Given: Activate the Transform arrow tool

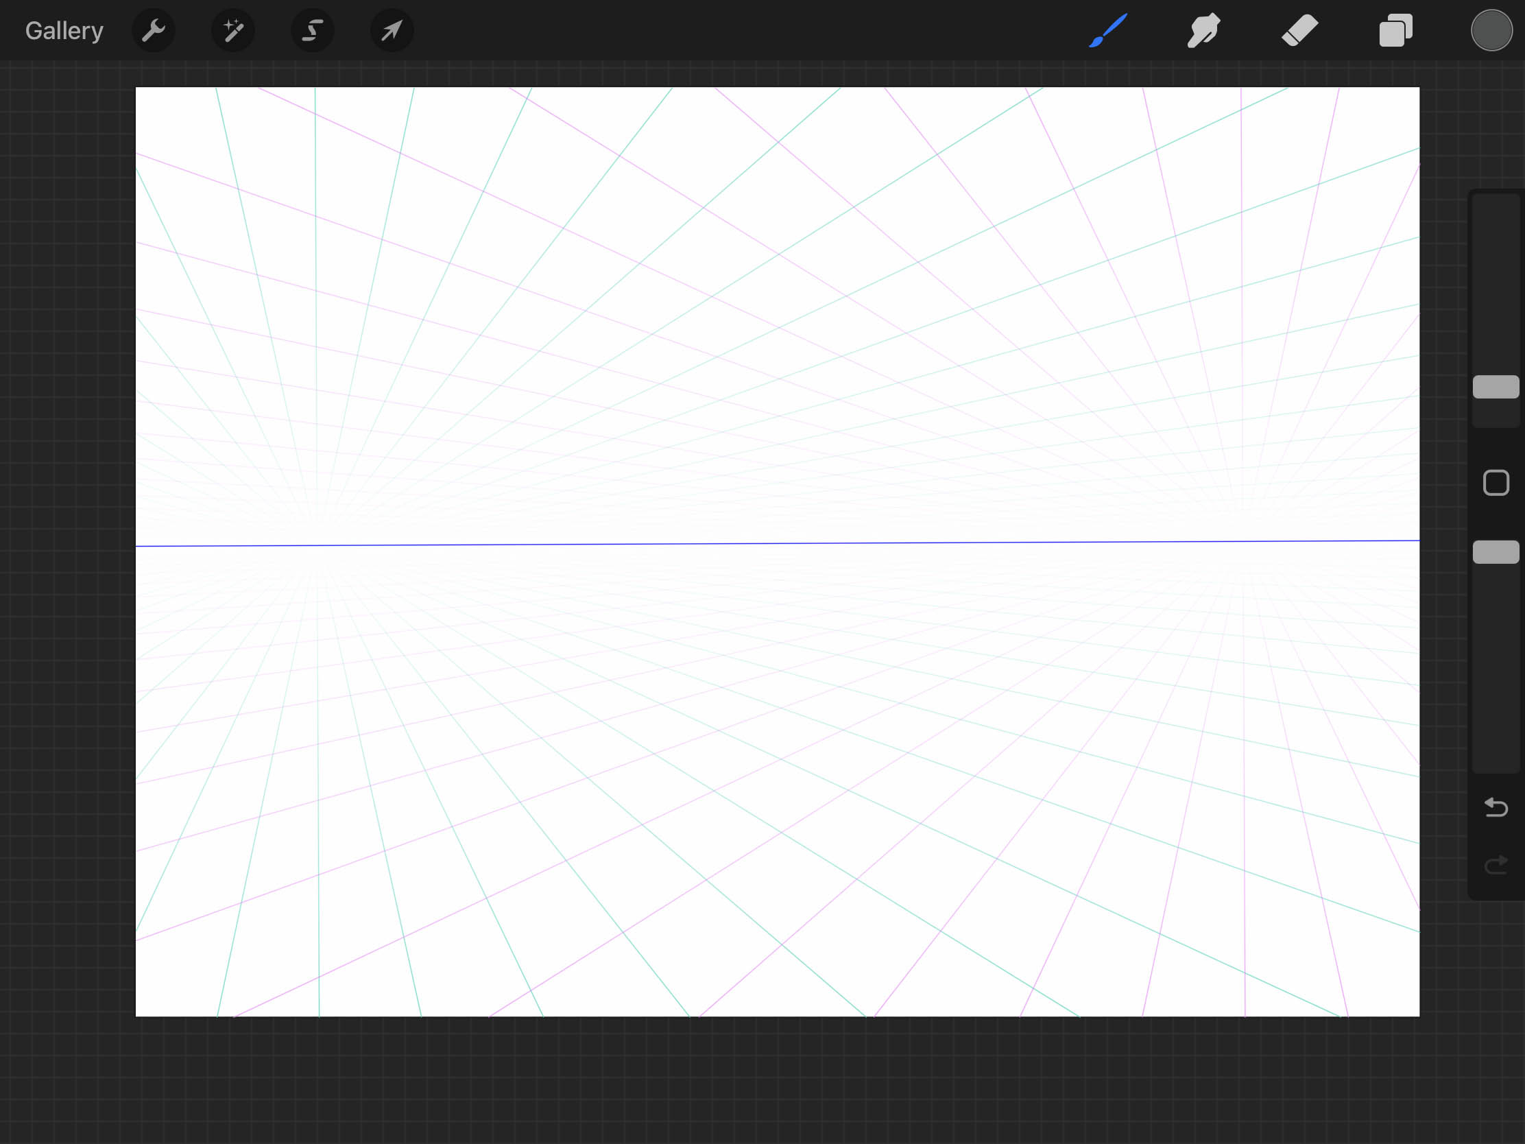Looking at the screenshot, I should tap(392, 30).
